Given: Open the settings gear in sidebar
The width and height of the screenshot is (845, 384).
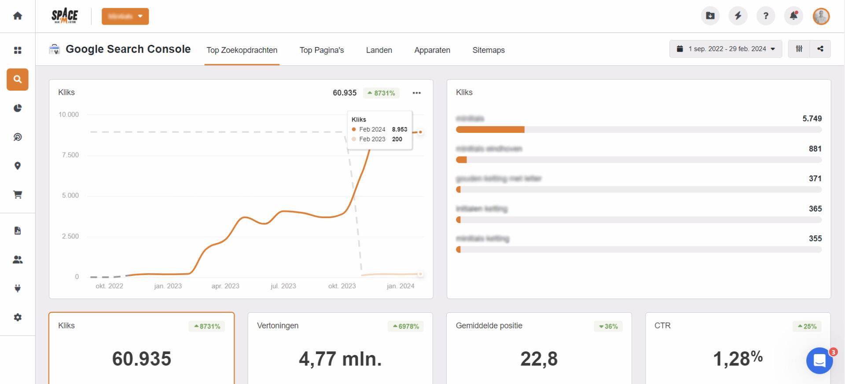Looking at the screenshot, I should click(x=18, y=317).
